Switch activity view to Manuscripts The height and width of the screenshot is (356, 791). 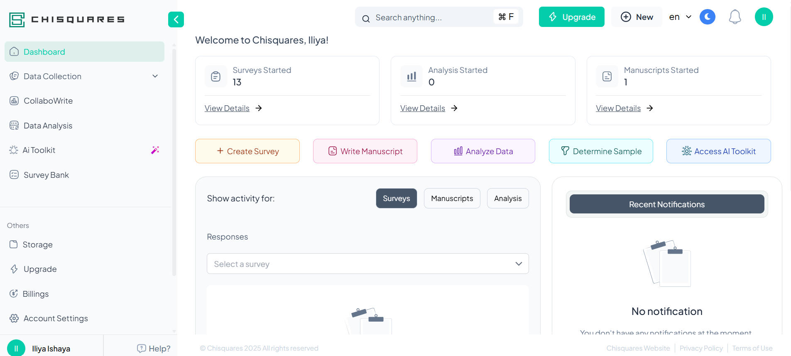coord(452,199)
